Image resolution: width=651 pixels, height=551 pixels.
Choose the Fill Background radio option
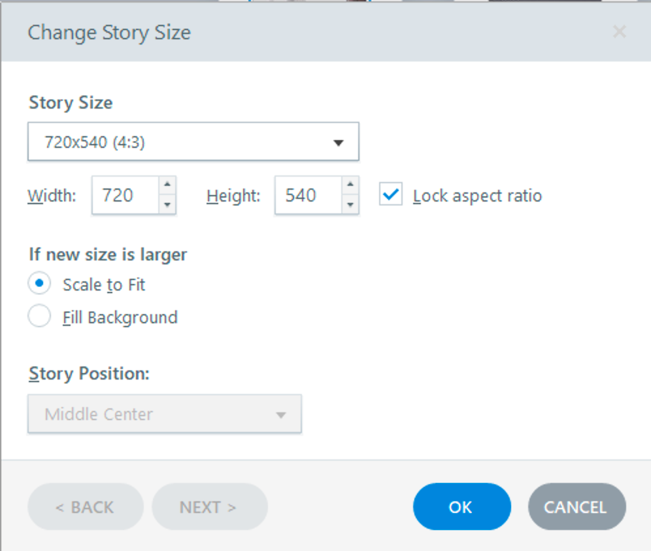tap(39, 317)
